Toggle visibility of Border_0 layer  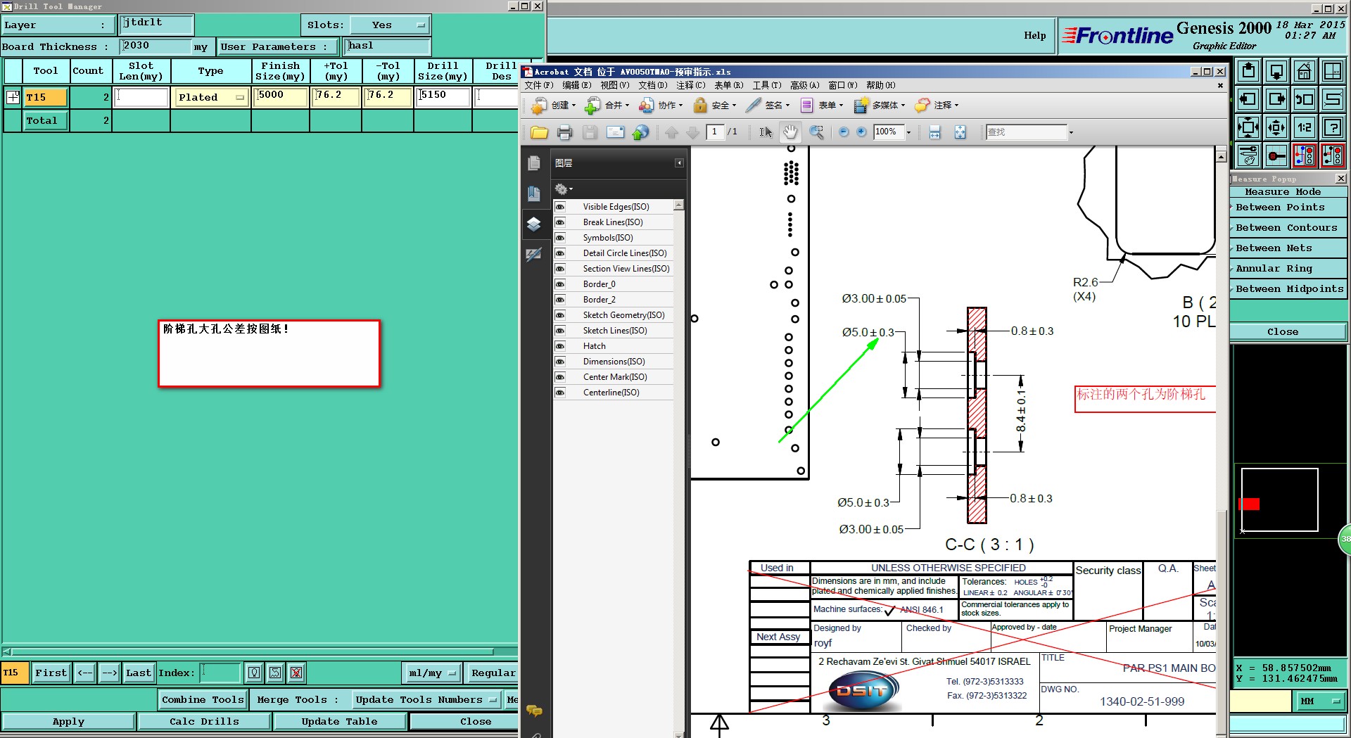(560, 284)
